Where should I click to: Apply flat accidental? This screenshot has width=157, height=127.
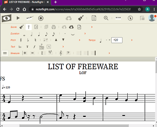click(x=28, y=40)
